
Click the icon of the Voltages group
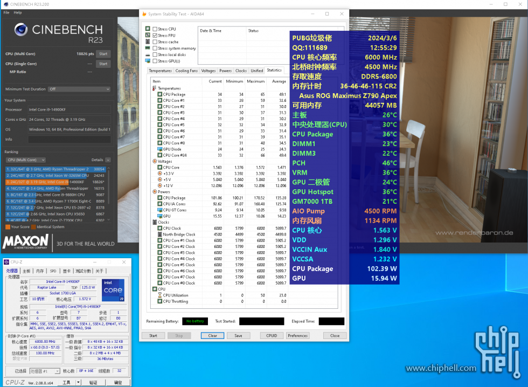tap(155, 161)
